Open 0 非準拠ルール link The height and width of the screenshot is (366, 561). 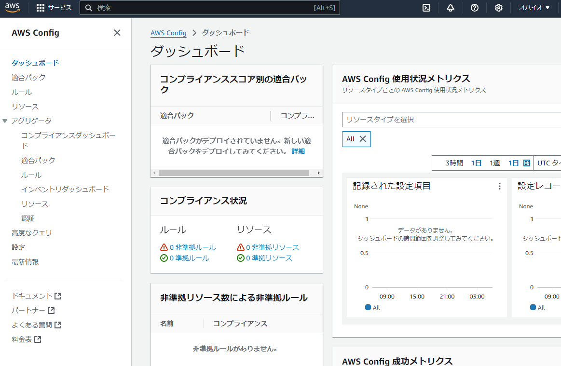point(192,247)
